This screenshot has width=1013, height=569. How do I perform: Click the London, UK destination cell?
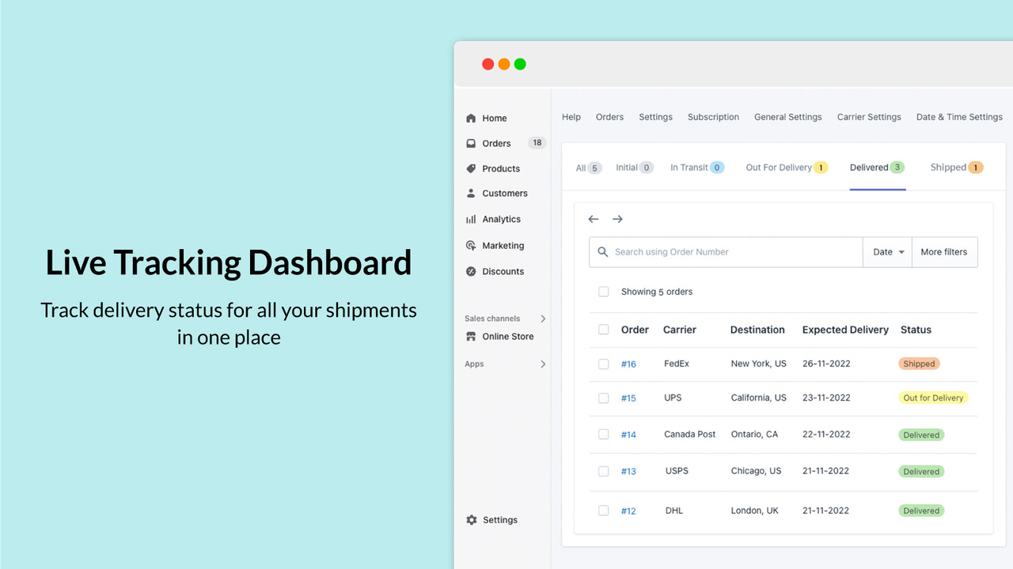[x=755, y=511]
